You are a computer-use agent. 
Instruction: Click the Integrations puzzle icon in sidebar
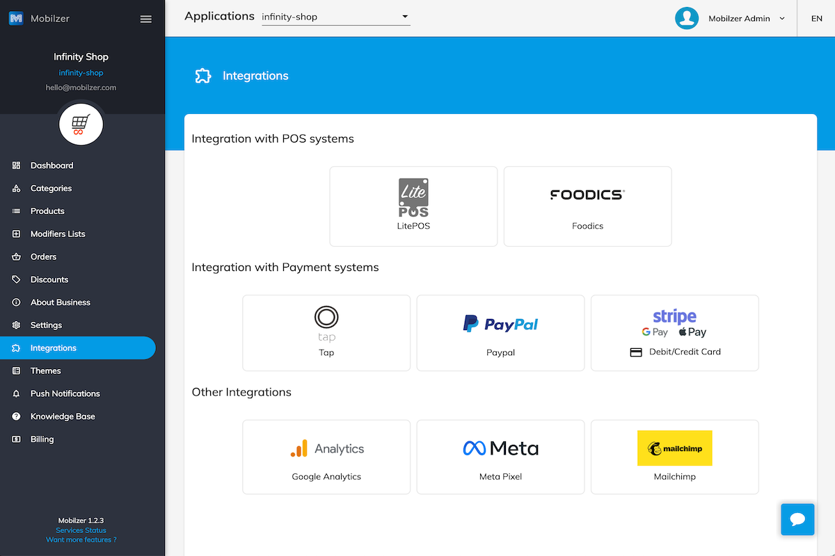tap(17, 348)
